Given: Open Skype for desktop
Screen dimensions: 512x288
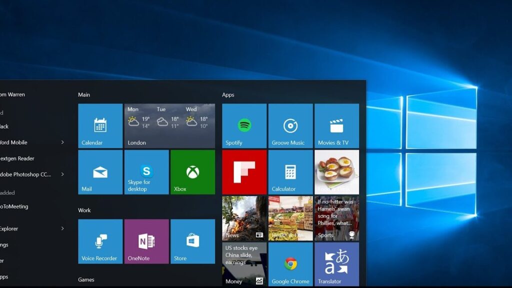Looking at the screenshot, I should (x=146, y=171).
